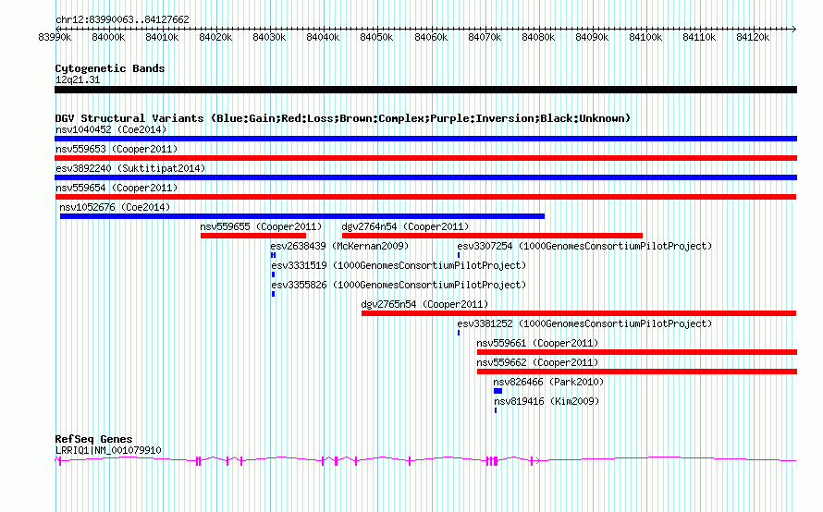Click the DGV Structural Variants track title
823x512 pixels.
(x=342, y=118)
